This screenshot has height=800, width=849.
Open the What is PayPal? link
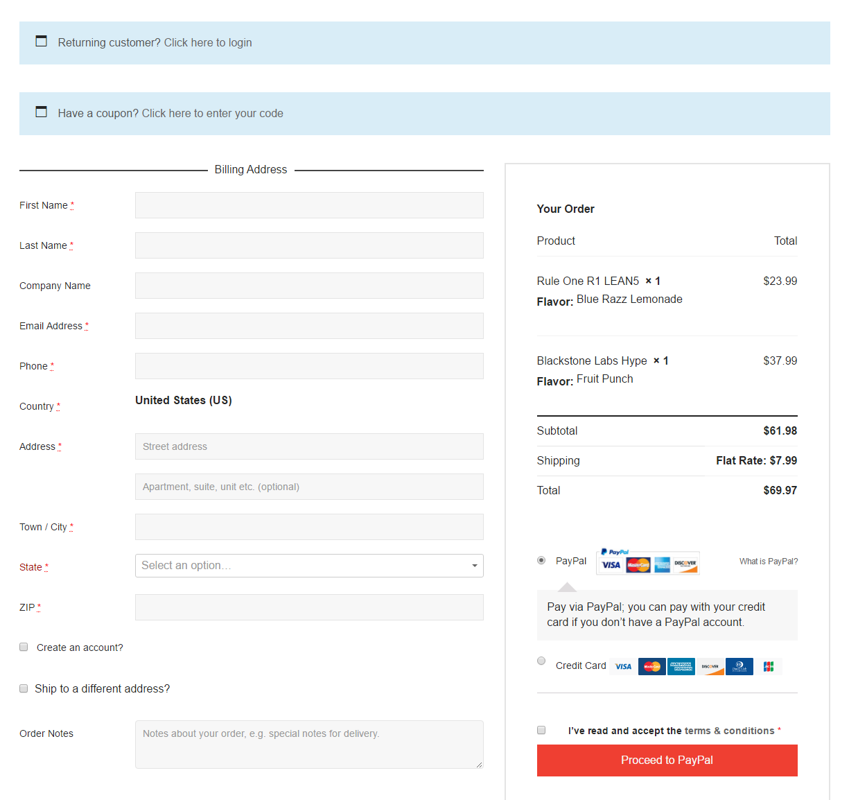[x=768, y=562]
